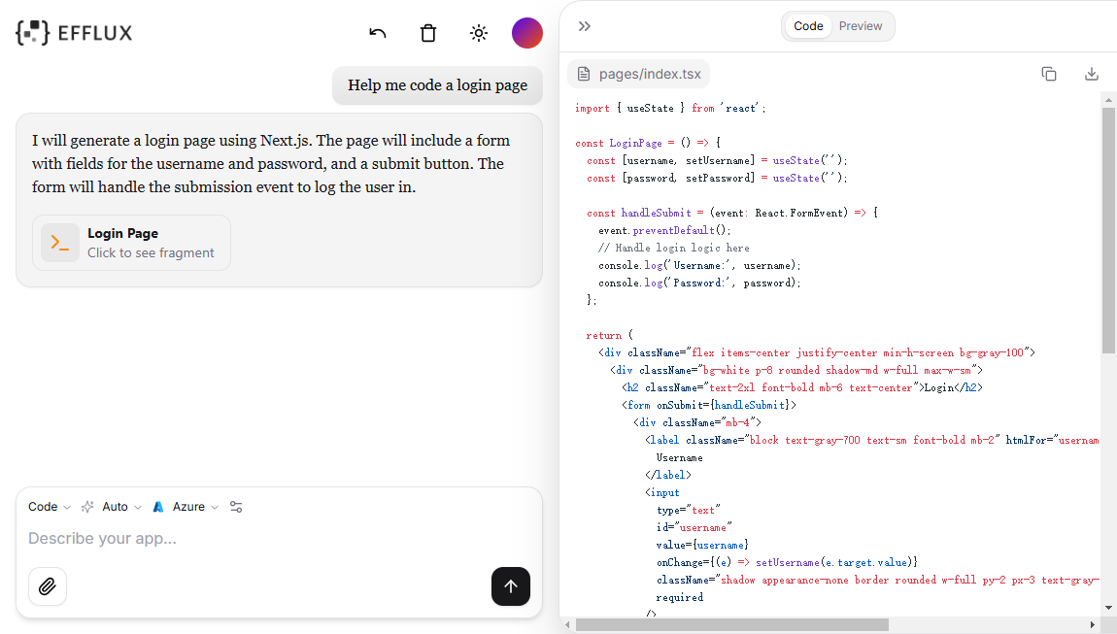This screenshot has width=1117, height=634.
Task: Click the pages/index.tsx file chip
Action: tap(639, 74)
